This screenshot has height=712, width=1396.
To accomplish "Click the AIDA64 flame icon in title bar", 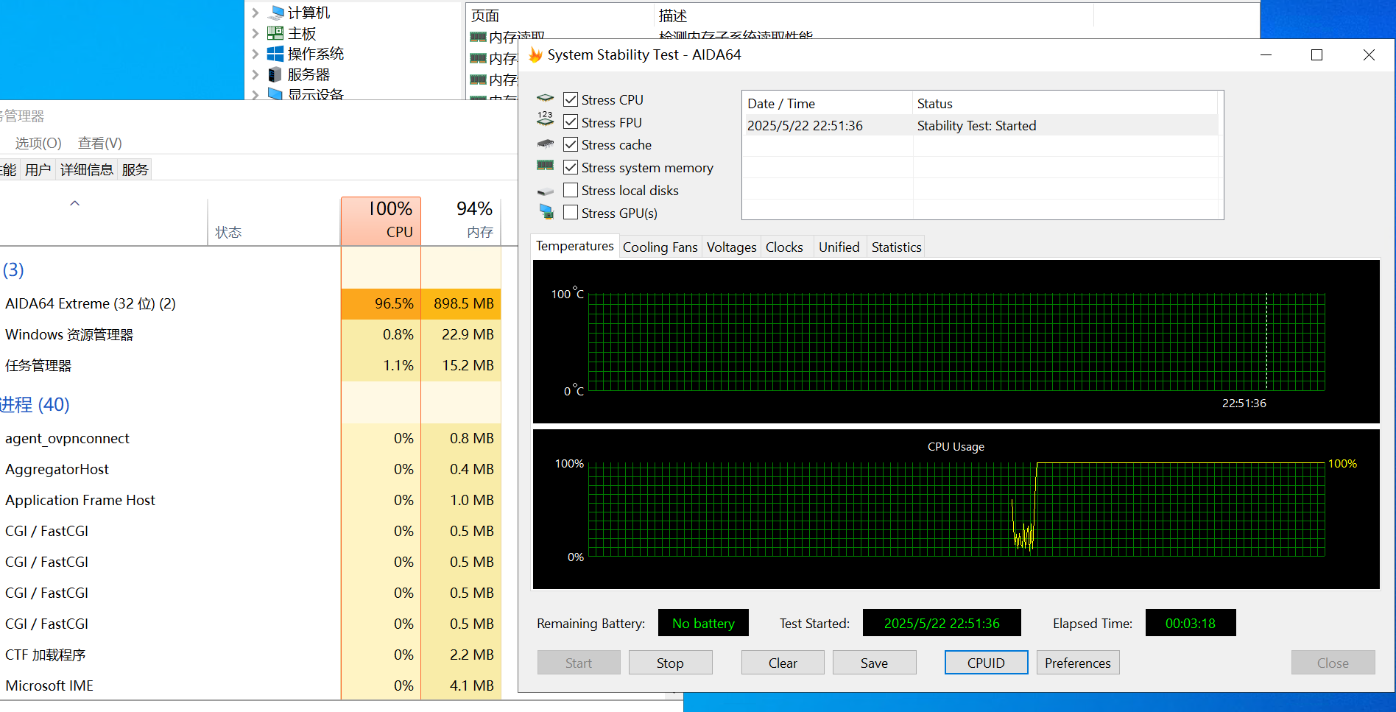I will pos(535,55).
